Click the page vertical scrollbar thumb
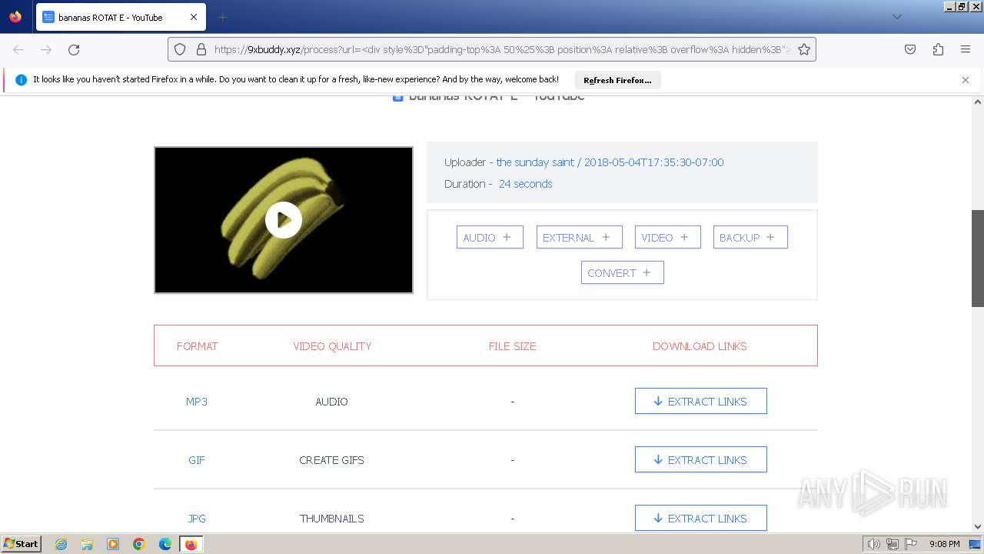The image size is (984, 554). (978, 259)
